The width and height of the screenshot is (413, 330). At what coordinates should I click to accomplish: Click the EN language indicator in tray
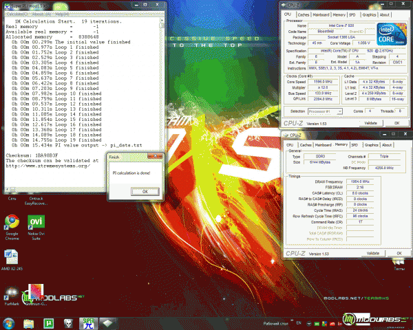pyautogui.click(x=299, y=322)
